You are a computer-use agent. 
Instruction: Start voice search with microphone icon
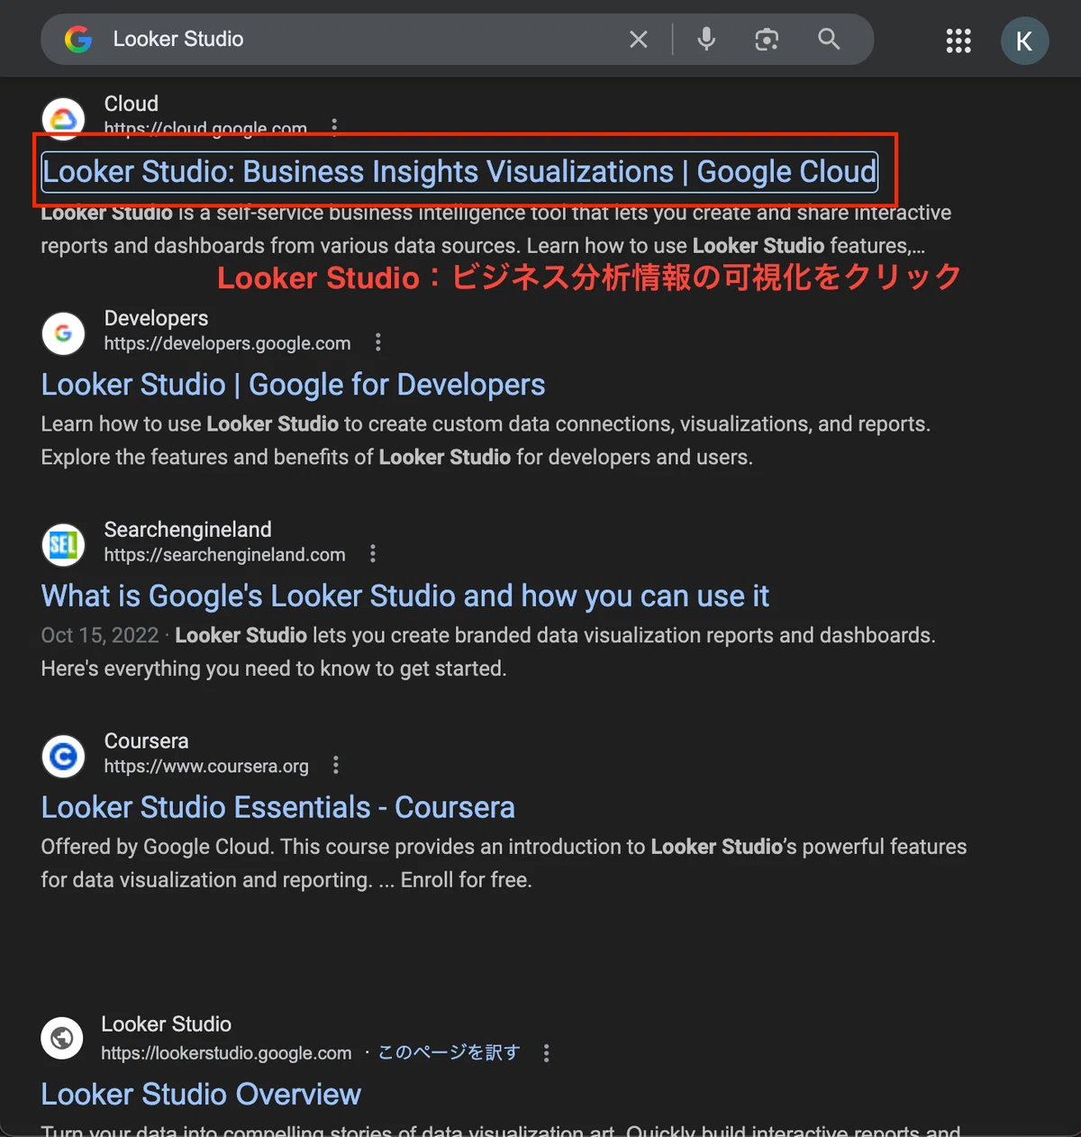click(x=707, y=39)
